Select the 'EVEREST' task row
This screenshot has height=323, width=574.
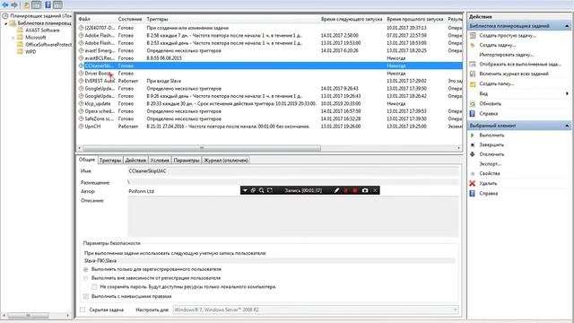point(270,81)
